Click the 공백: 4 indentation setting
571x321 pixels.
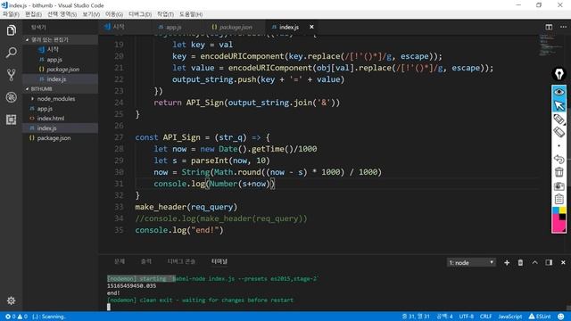point(444,317)
